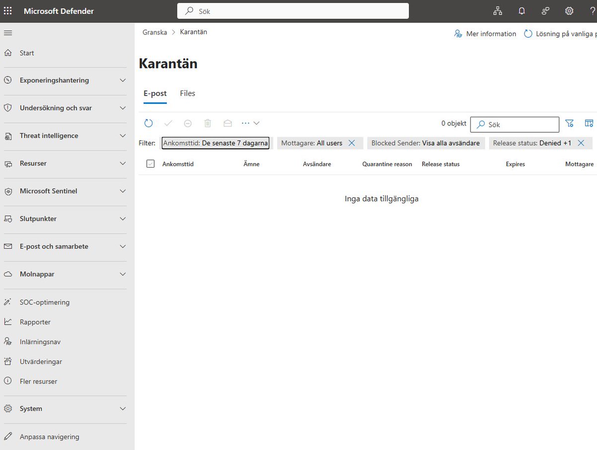The height and width of the screenshot is (450, 597).
Task: Click the SOC-optimering wand icon
Action: click(x=8, y=302)
